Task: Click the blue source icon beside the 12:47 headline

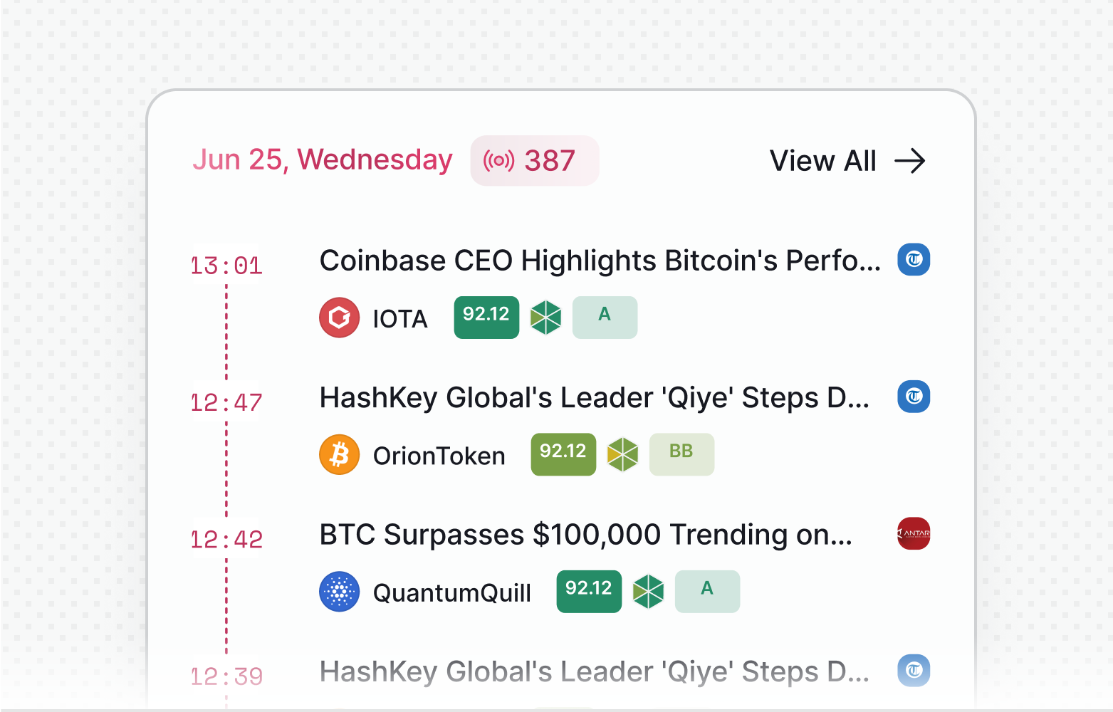Action: [914, 397]
